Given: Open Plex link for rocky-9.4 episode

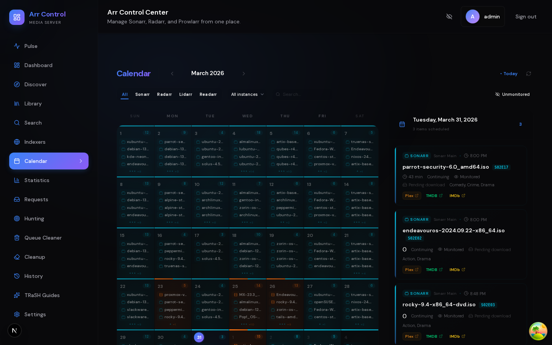Looking at the screenshot, I should [412, 336].
